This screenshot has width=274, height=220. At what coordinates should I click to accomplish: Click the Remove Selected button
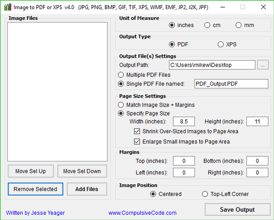click(36, 189)
